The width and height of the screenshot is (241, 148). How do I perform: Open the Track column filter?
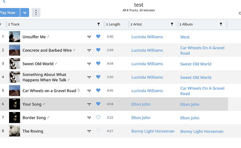98,24
